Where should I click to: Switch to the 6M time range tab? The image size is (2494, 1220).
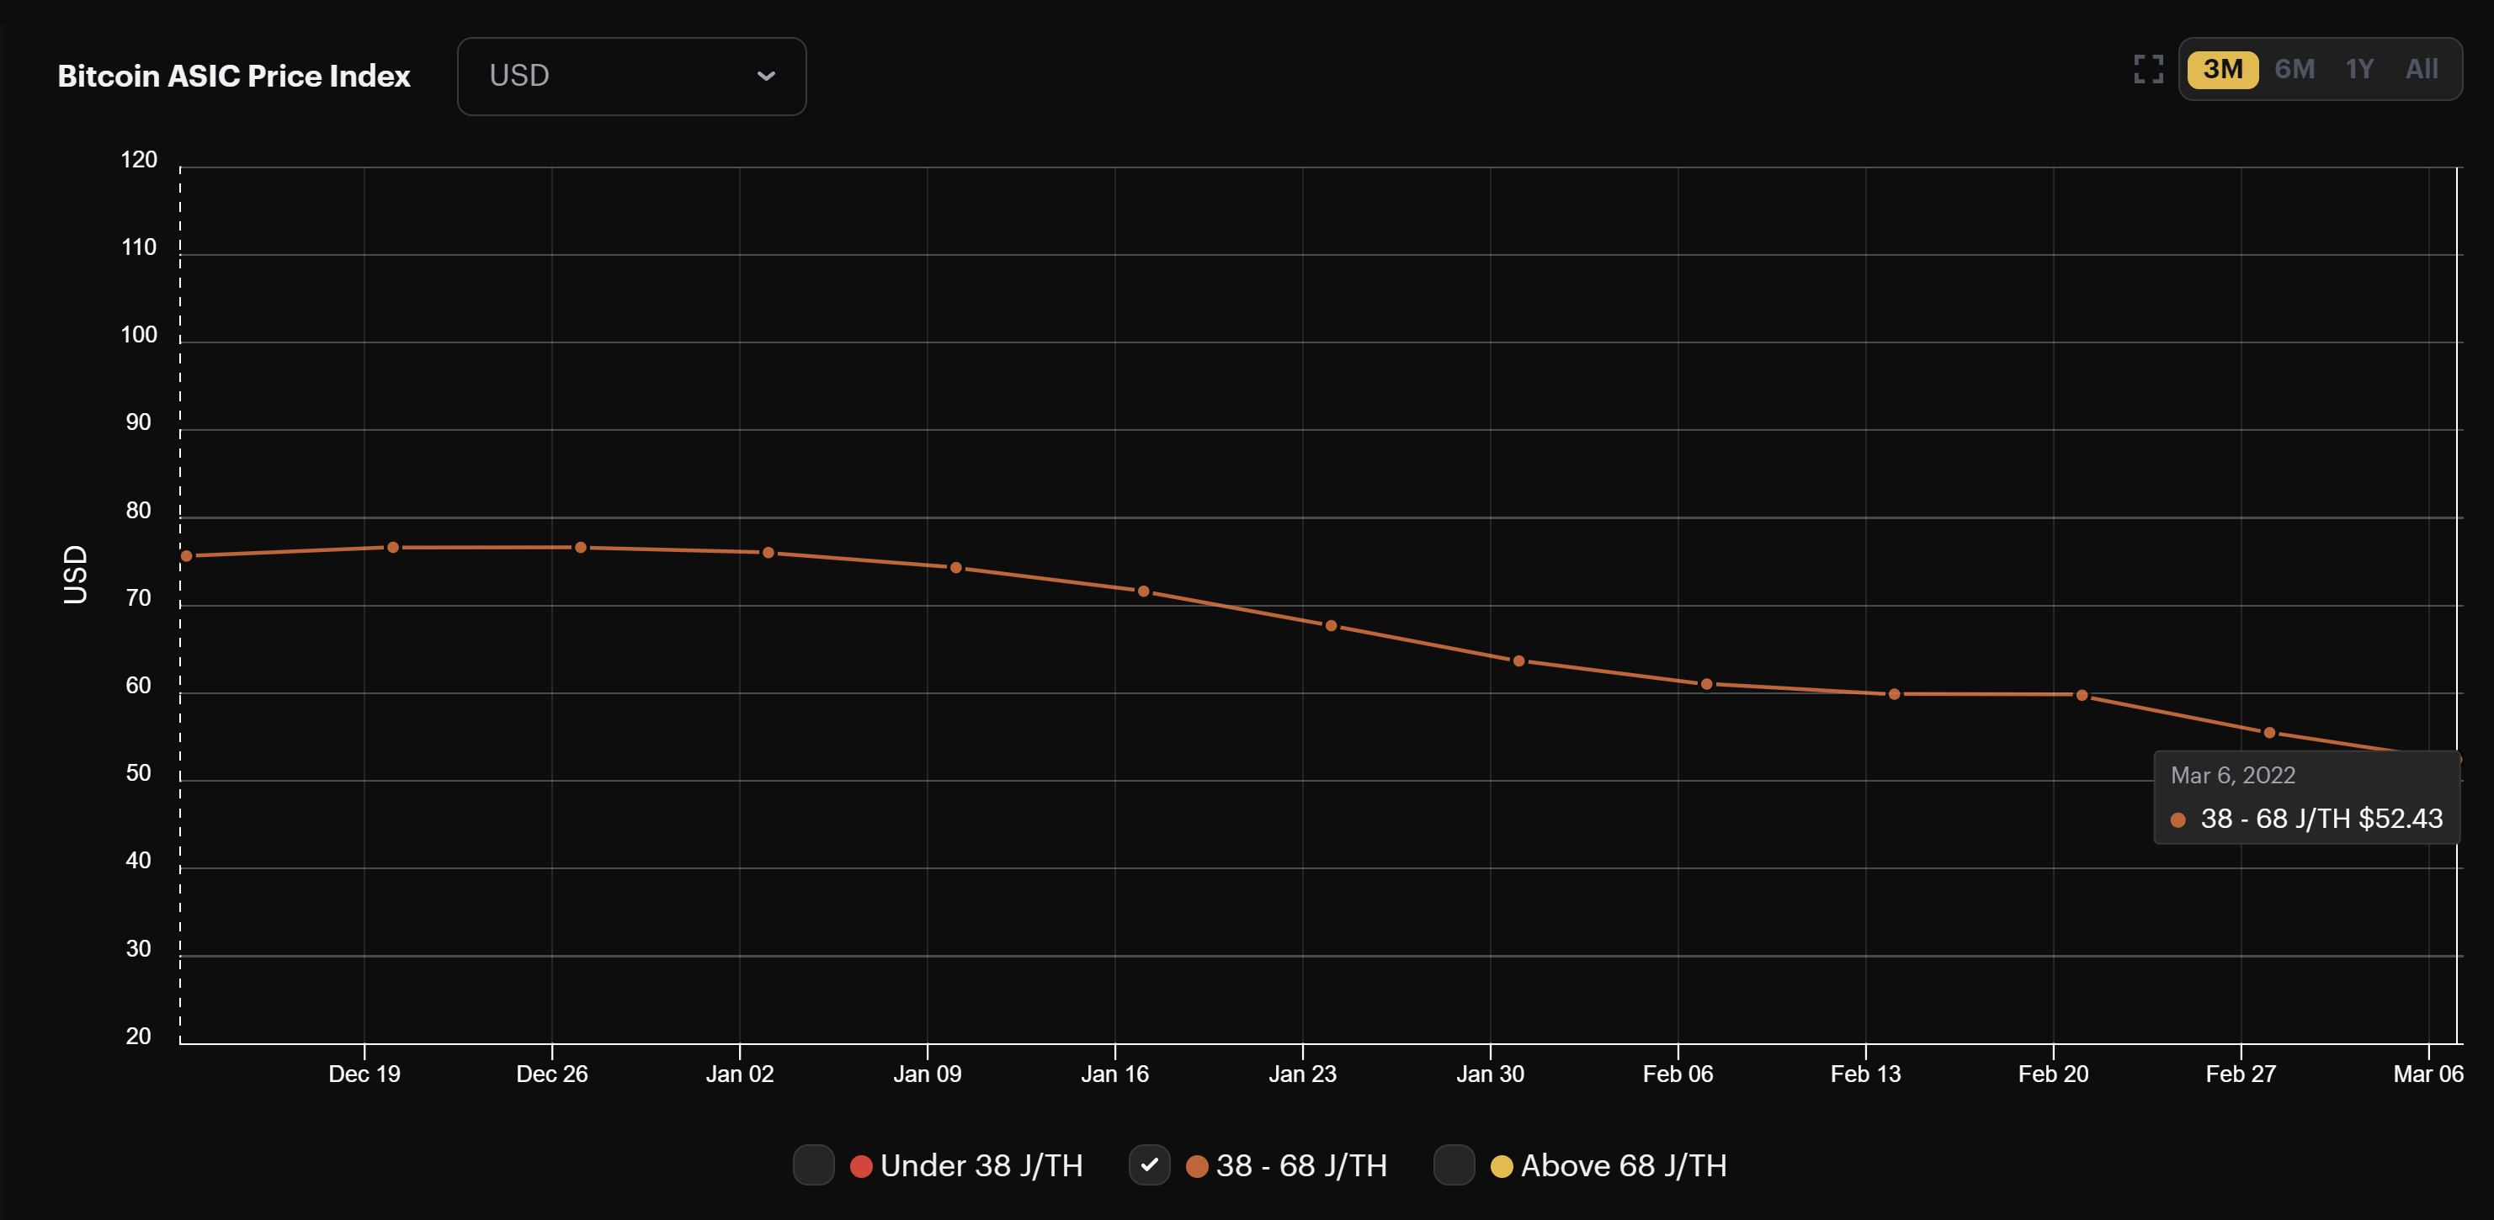pyautogui.click(x=2294, y=69)
